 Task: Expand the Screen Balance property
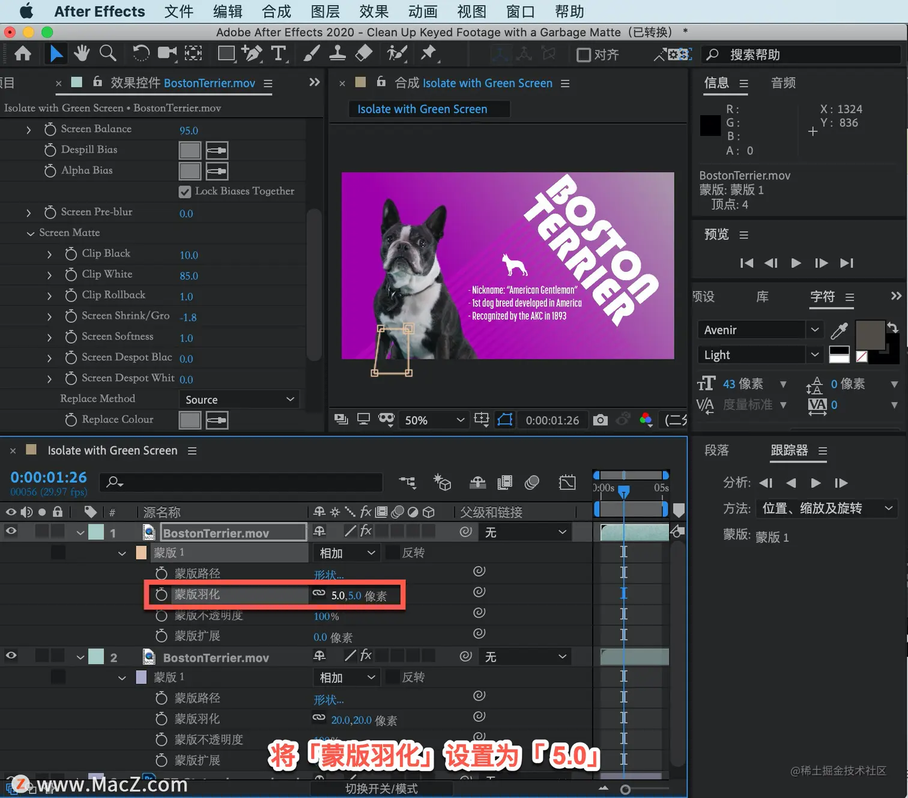28,130
